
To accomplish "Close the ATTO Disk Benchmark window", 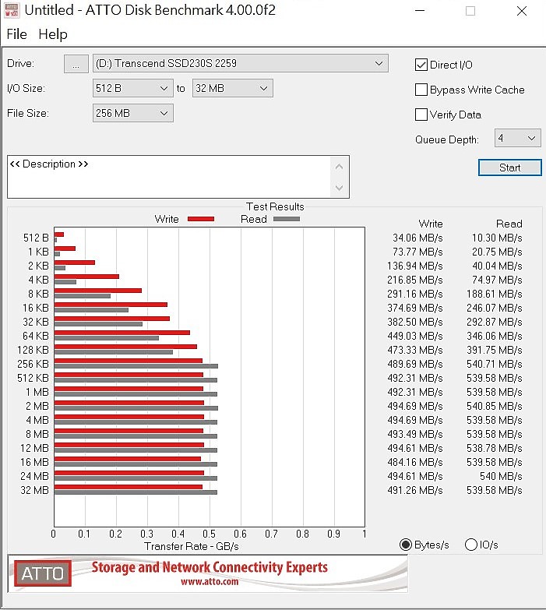I will [x=522, y=10].
